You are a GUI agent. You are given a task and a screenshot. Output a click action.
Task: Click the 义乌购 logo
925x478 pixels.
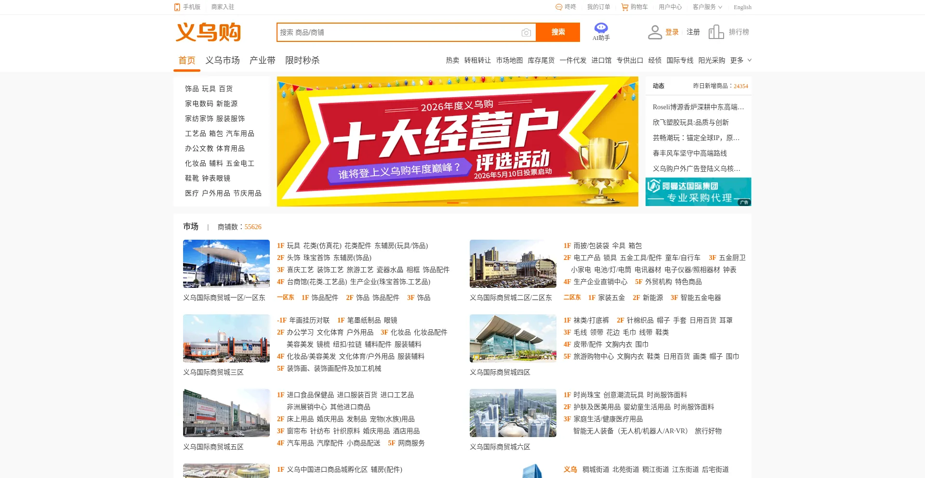pos(208,32)
